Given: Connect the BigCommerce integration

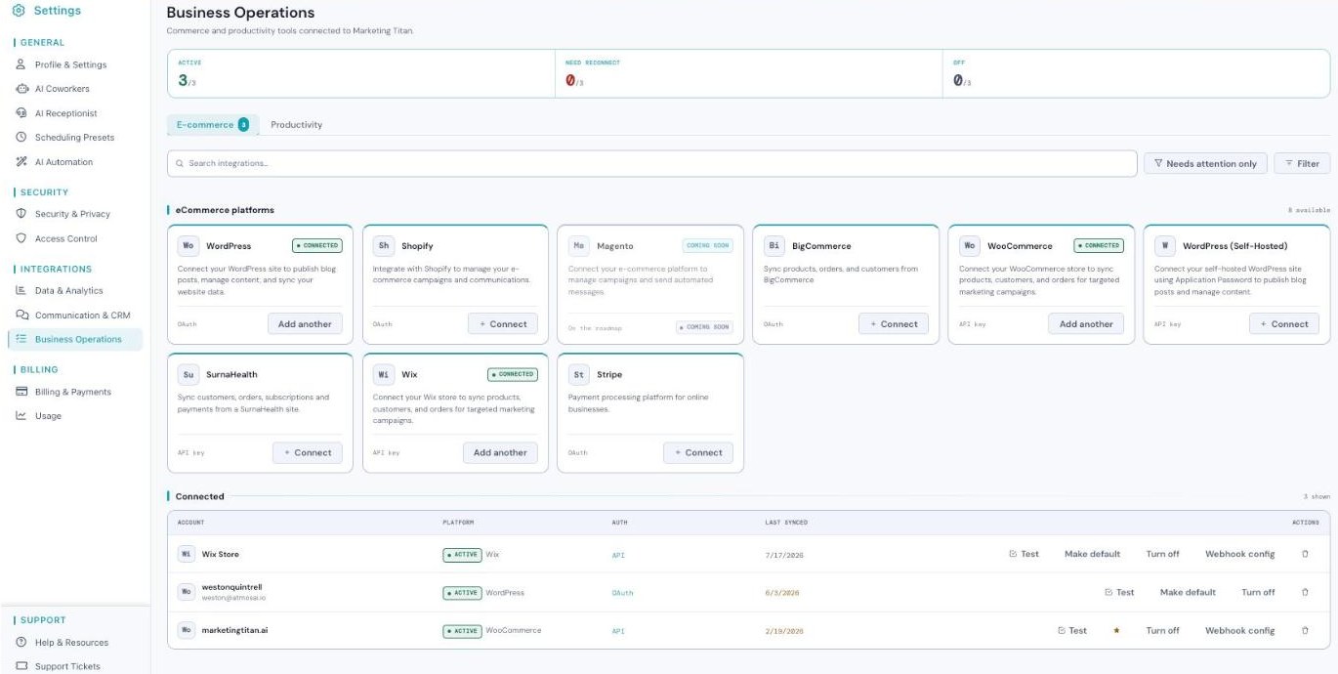Looking at the screenshot, I should [x=893, y=323].
